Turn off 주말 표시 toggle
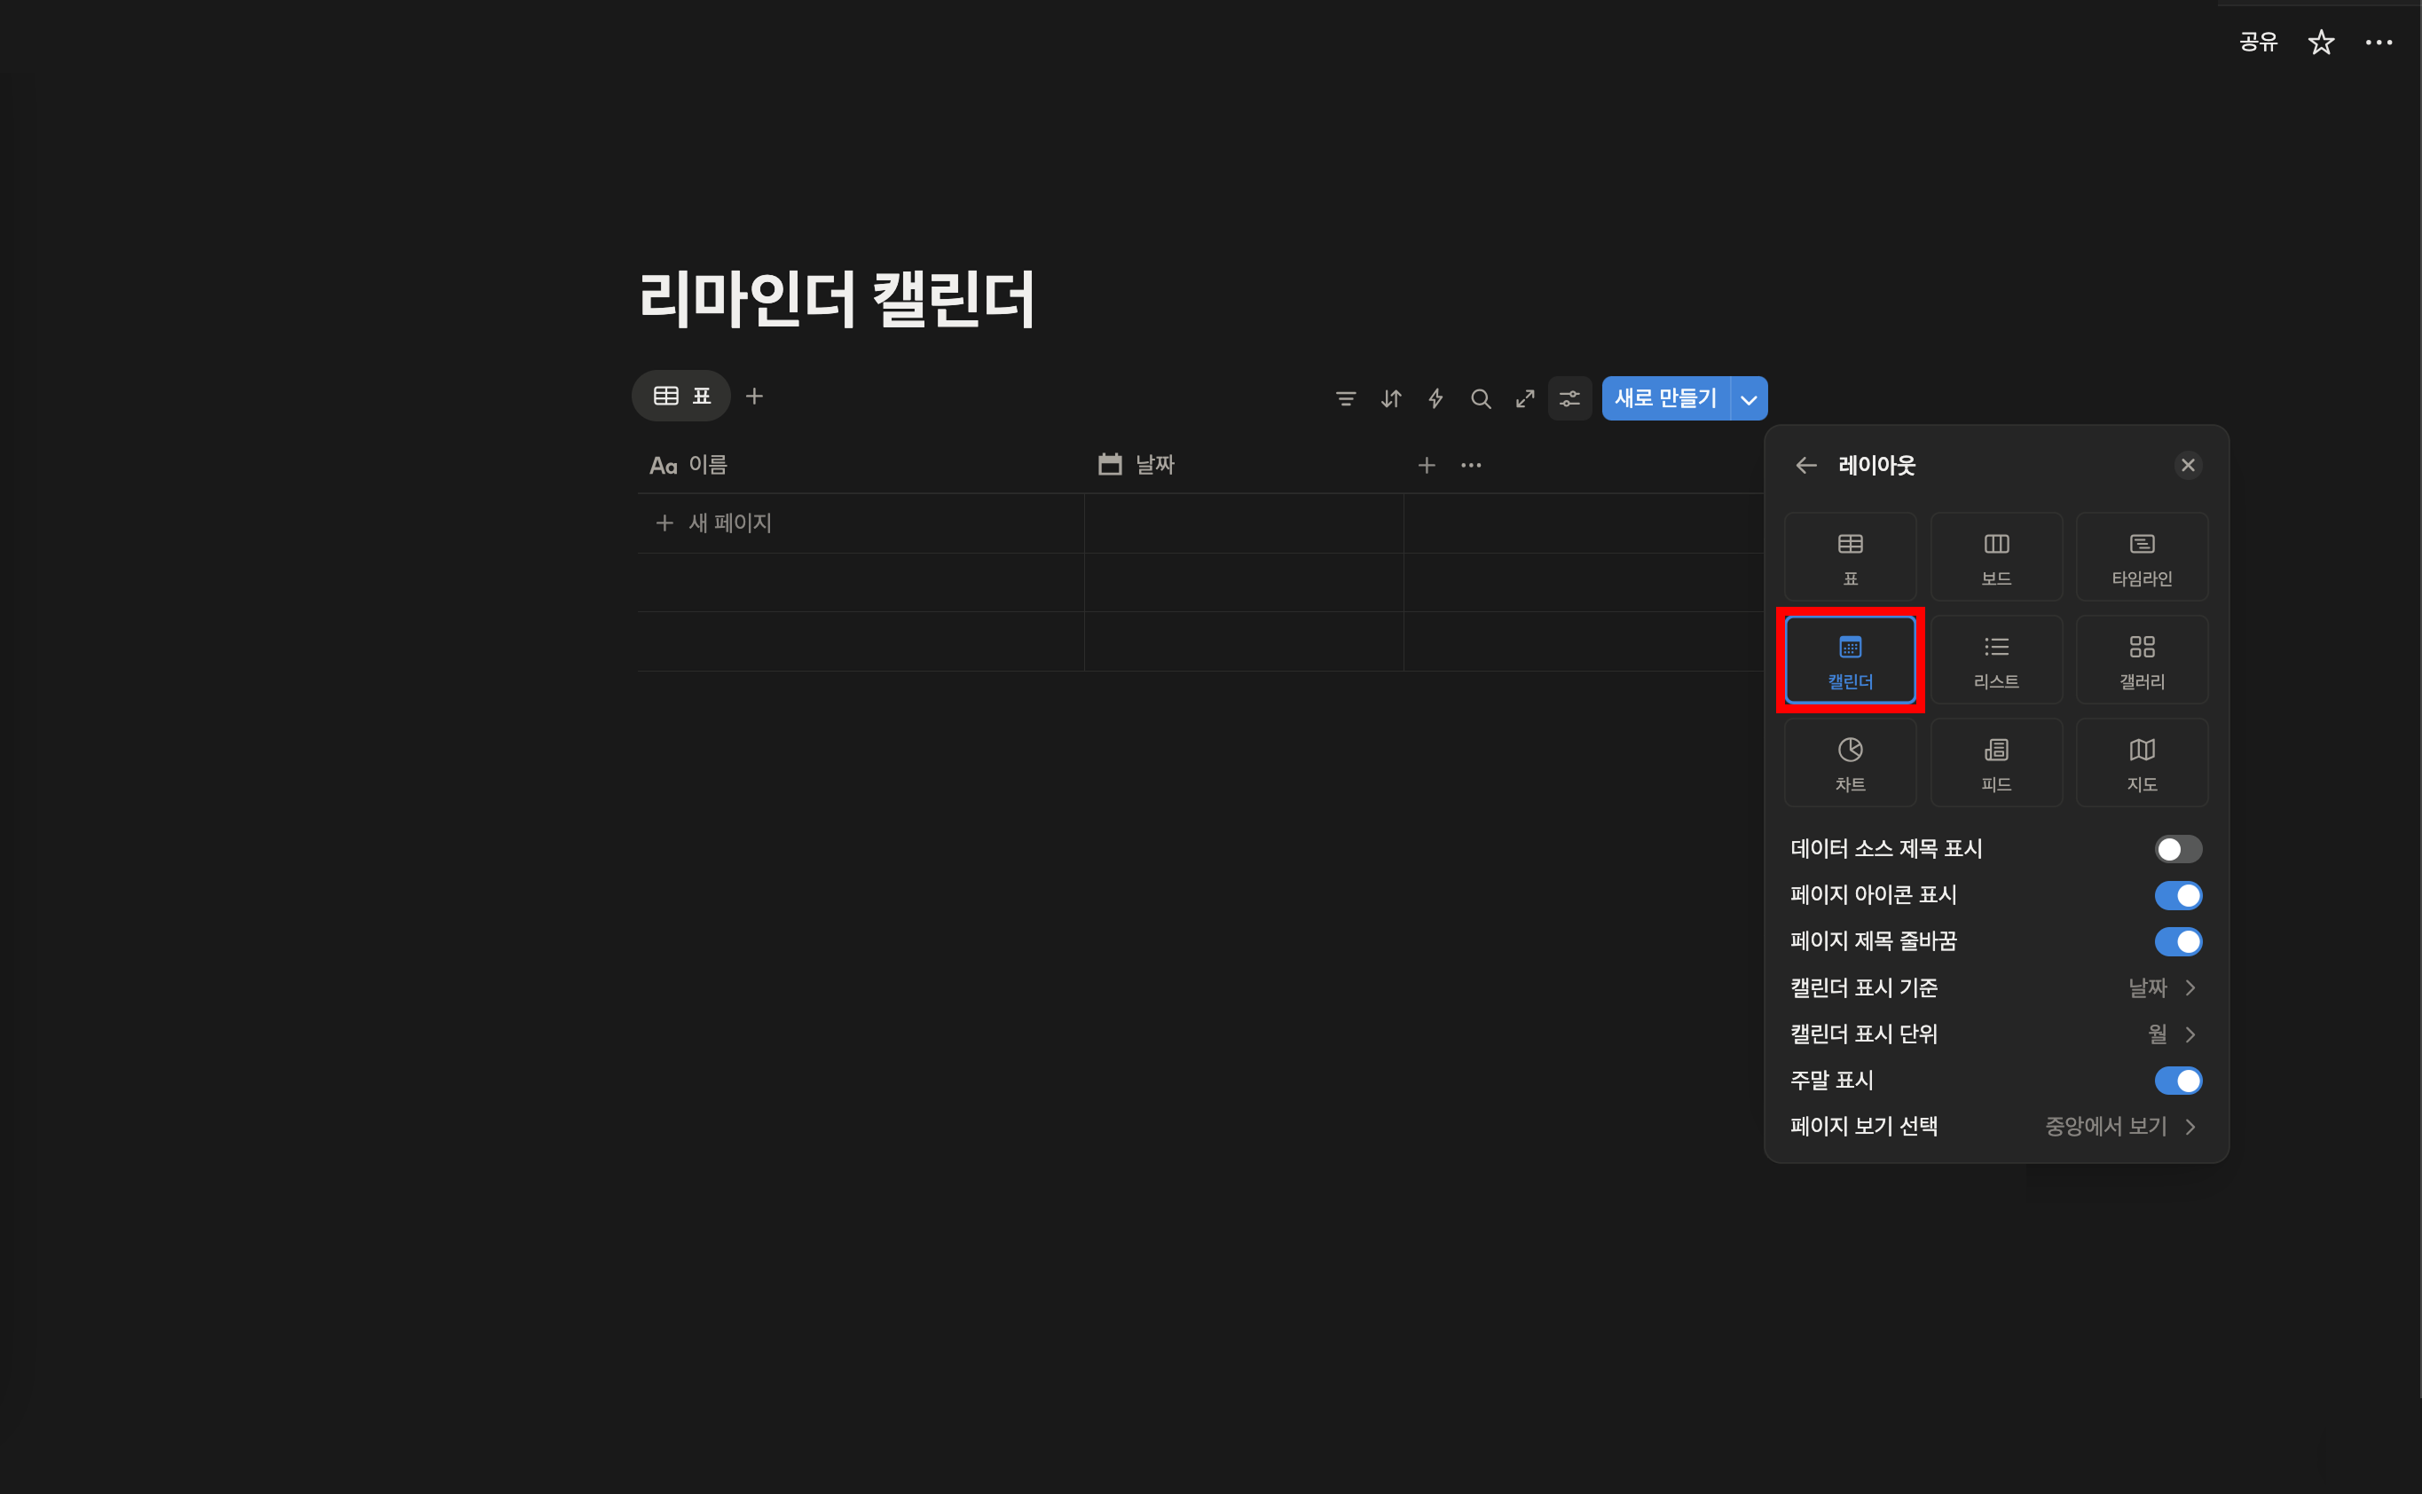The width and height of the screenshot is (2422, 1494). [2177, 1081]
